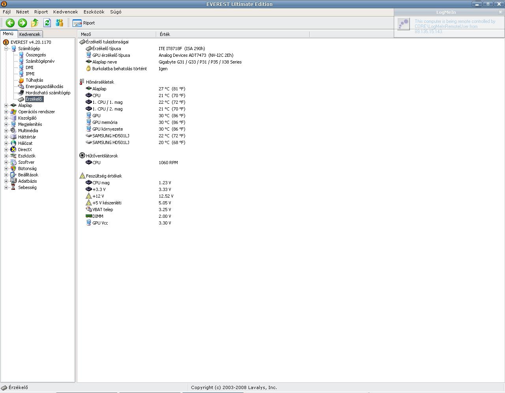Open the Riport menu in menu bar
The image size is (505, 393).
click(41, 12)
